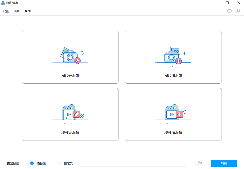Open the 帮助 menu
The image size is (244, 169).
[28, 11]
